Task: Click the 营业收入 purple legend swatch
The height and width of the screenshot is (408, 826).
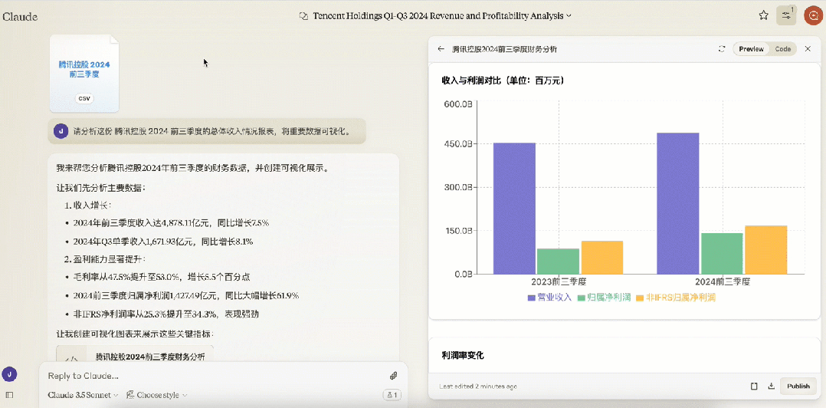Action: [532, 298]
